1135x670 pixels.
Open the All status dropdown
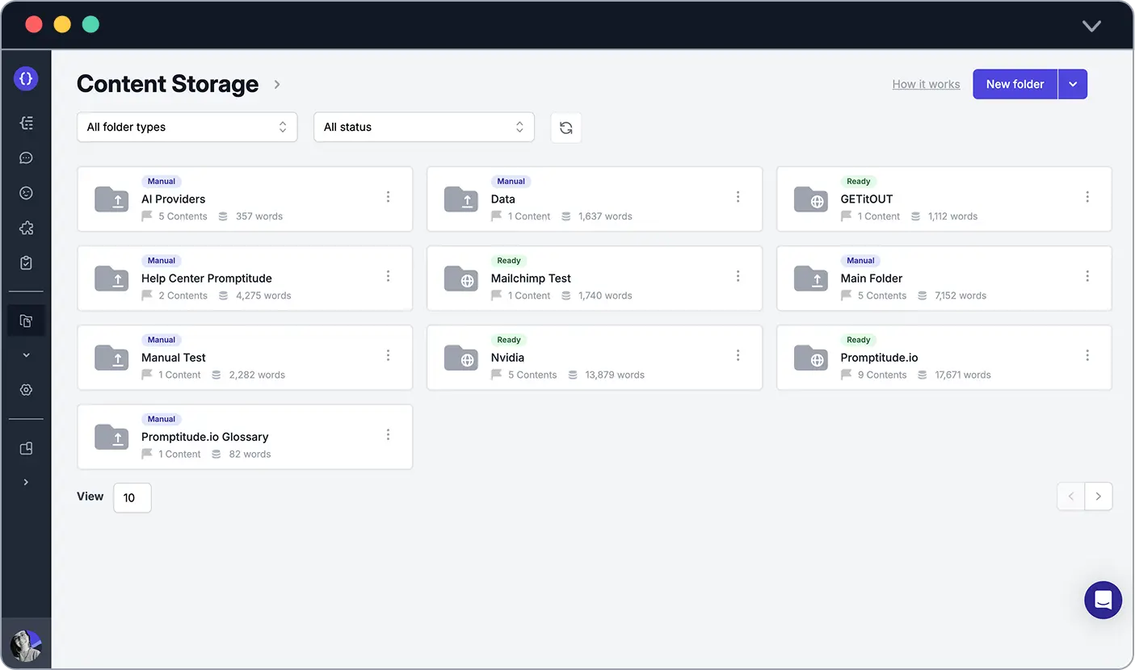[x=424, y=128]
